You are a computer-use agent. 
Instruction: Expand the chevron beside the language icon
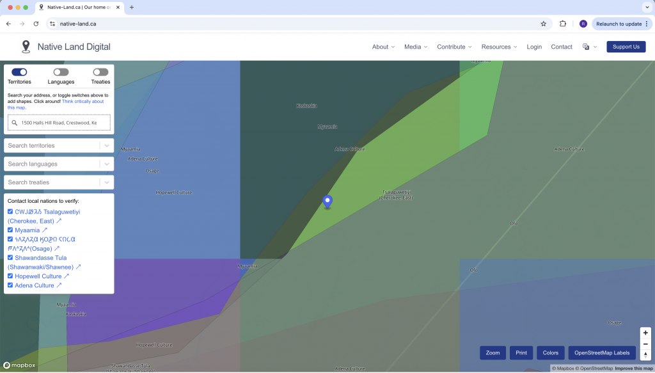tap(596, 47)
